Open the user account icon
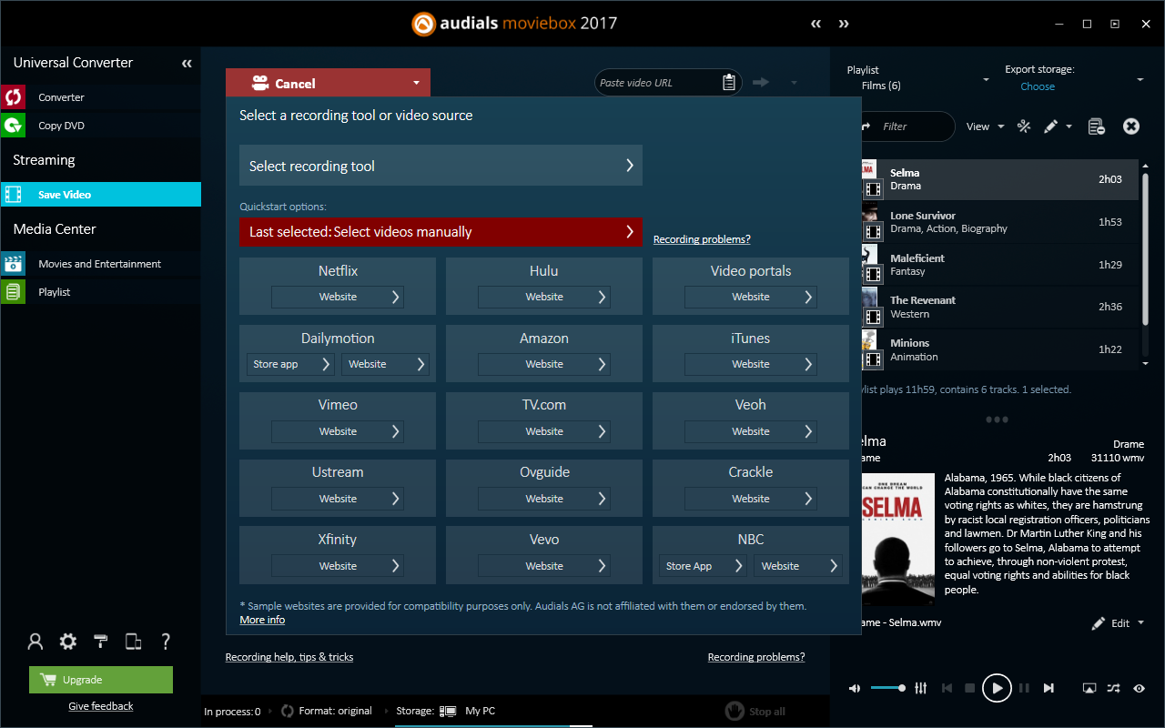The height and width of the screenshot is (728, 1165). point(35,642)
